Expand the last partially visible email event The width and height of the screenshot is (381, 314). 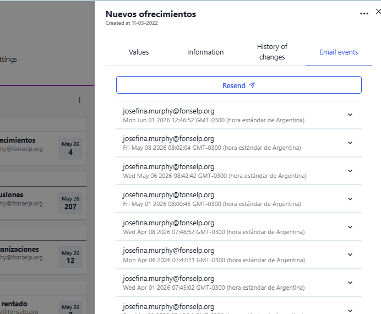[x=350, y=311]
